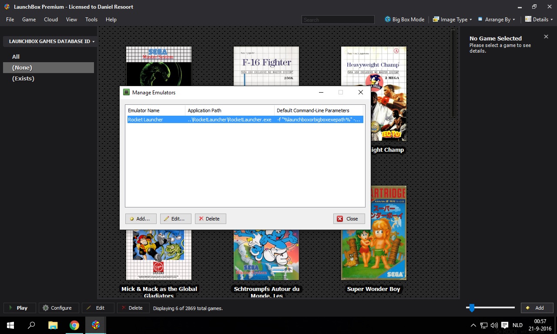Click the Search input field
557x334 pixels.
click(x=338, y=20)
